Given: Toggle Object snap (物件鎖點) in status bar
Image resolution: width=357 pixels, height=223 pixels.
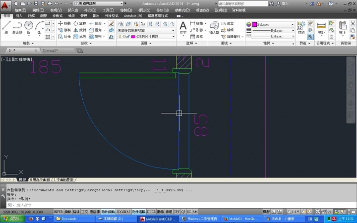Looking at the screenshot, I should (x=108, y=212).
